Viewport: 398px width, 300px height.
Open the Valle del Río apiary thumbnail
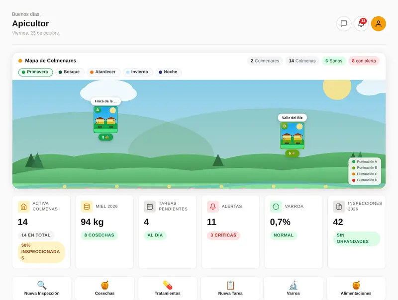pyautogui.click(x=293, y=136)
